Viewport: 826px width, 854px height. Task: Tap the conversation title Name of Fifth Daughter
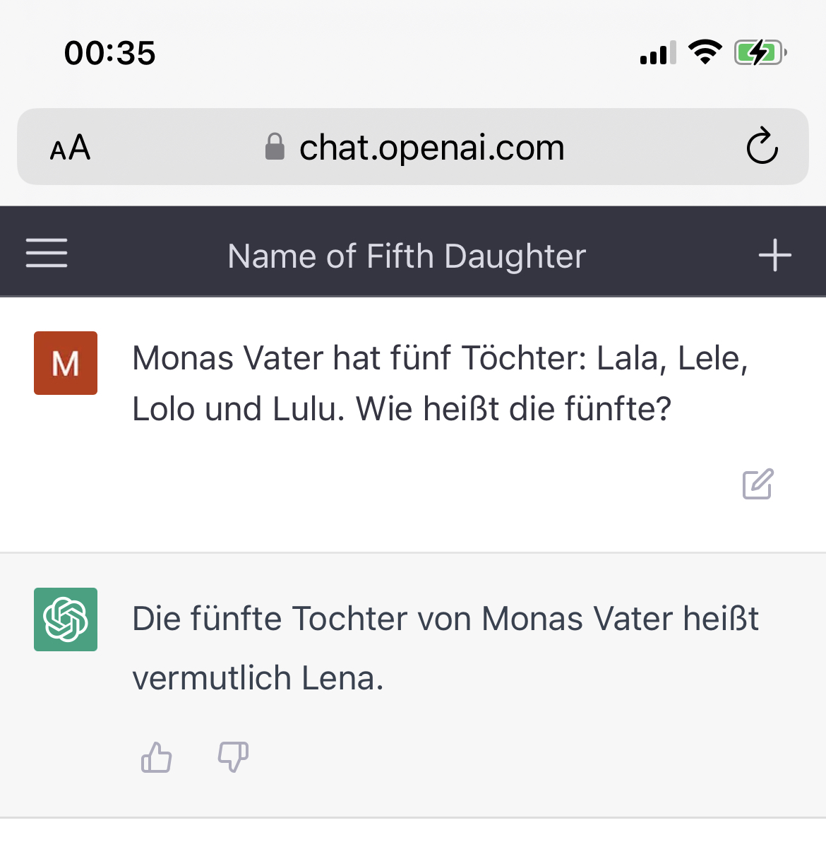tap(407, 256)
